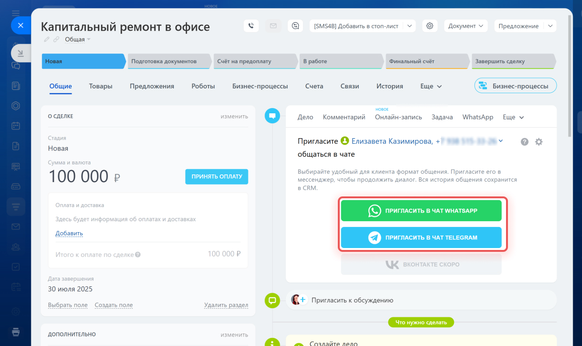
Task: Click the Предложение button
Action: pyautogui.click(x=518, y=26)
